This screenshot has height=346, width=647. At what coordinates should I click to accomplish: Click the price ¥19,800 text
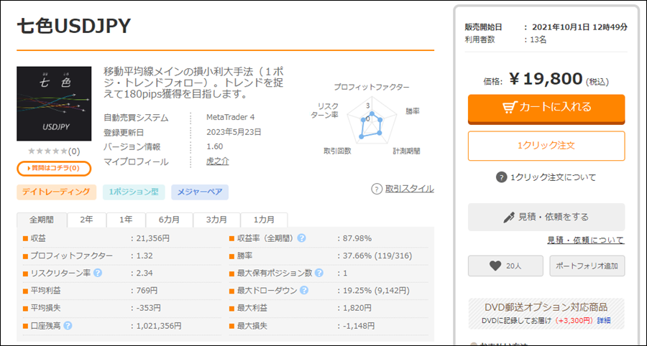point(546,80)
